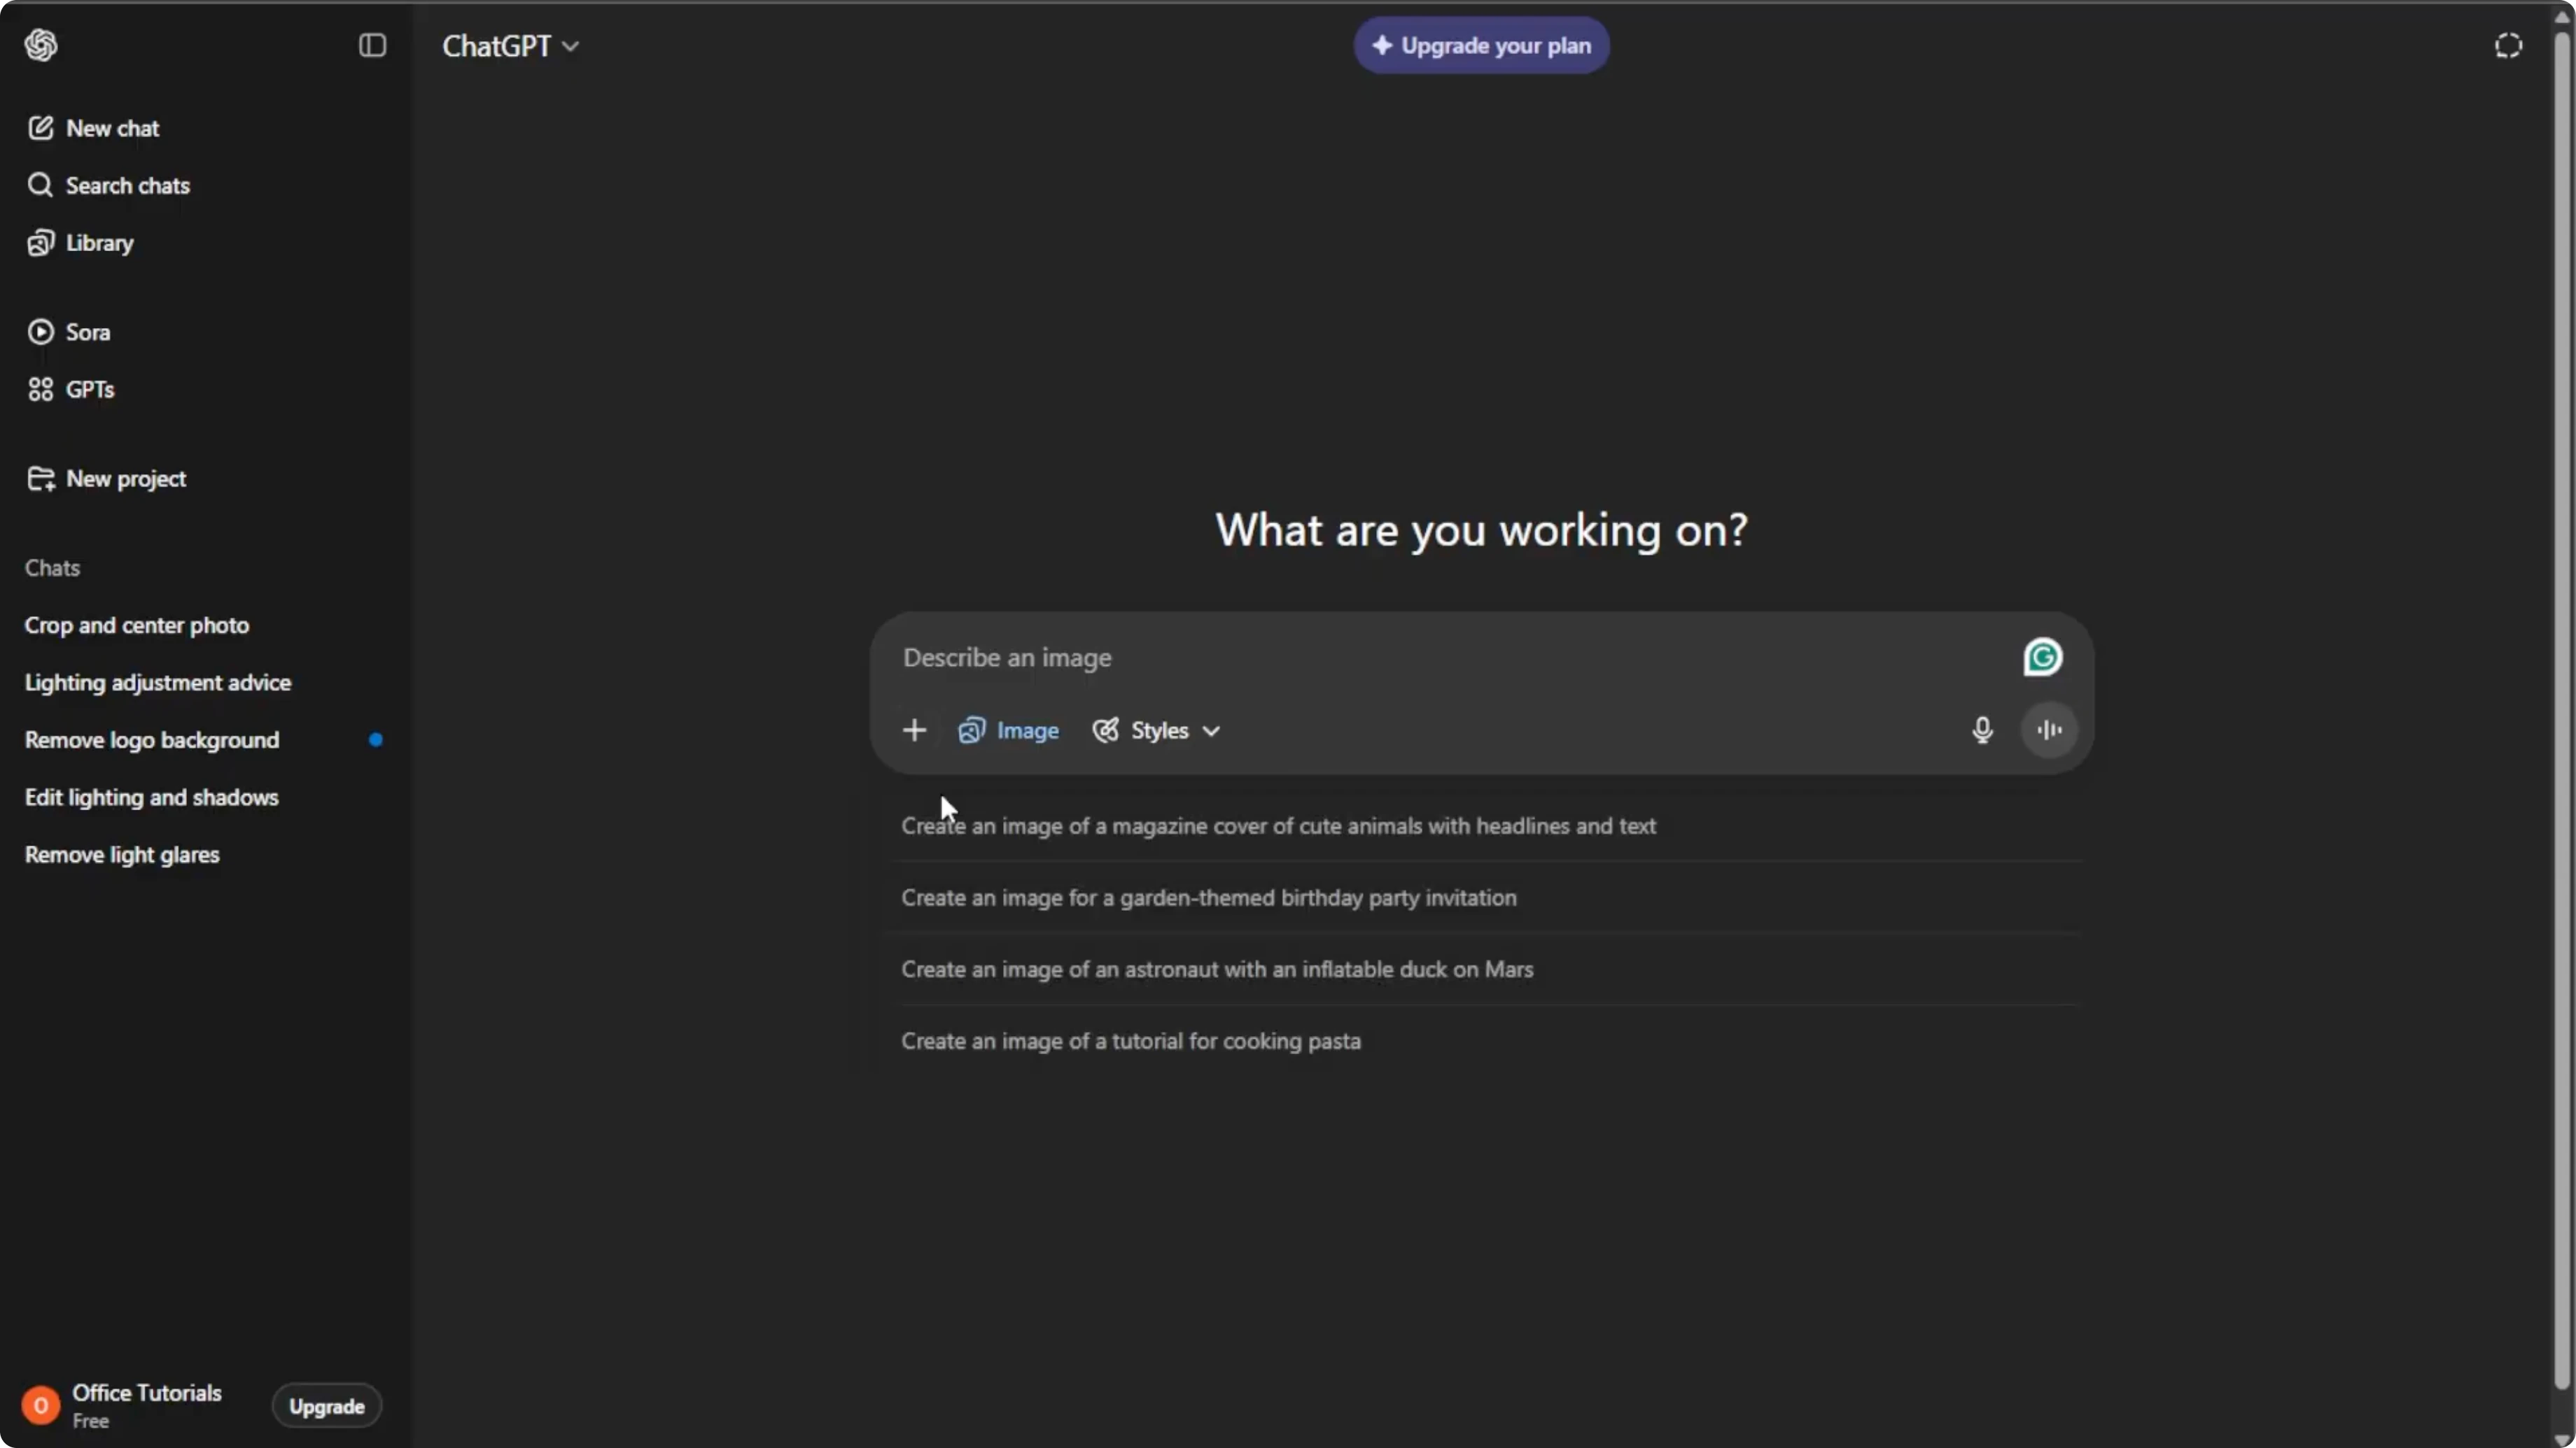This screenshot has height=1448, width=2576.
Task: Open the temporary chat dashed-circle icon
Action: (2508, 45)
